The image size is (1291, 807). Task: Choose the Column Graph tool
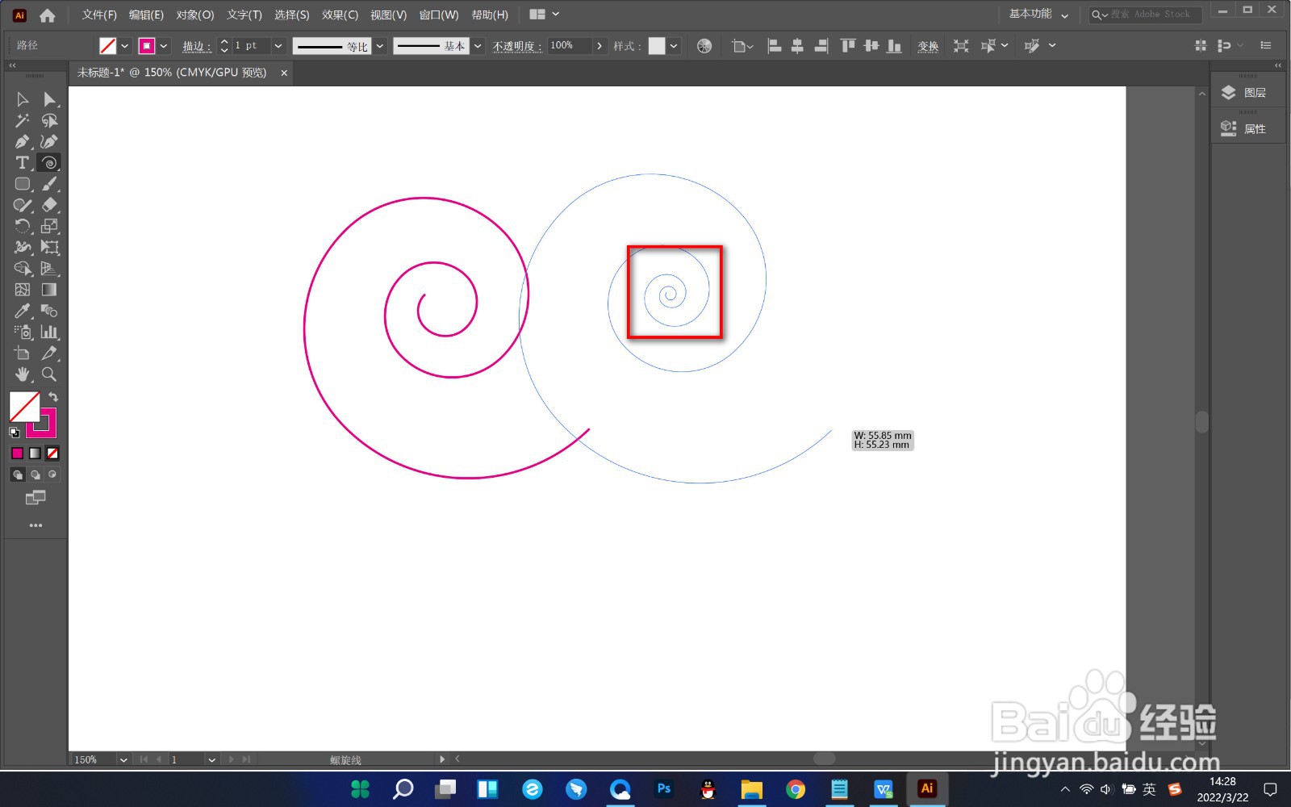(49, 332)
